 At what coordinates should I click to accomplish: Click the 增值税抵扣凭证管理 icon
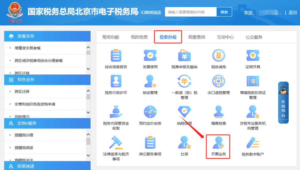tap(253, 81)
